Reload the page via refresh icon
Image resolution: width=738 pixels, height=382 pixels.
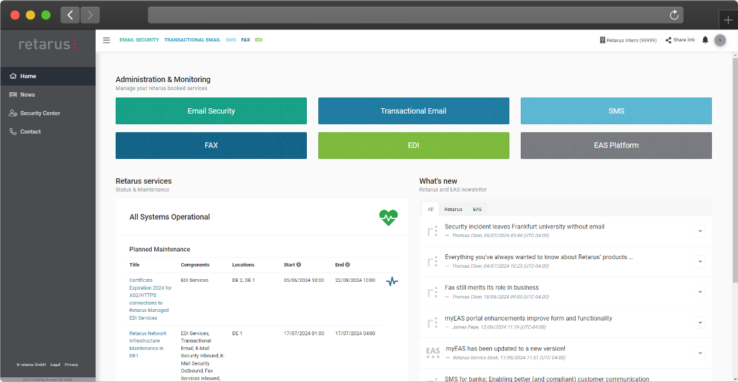[x=674, y=15]
